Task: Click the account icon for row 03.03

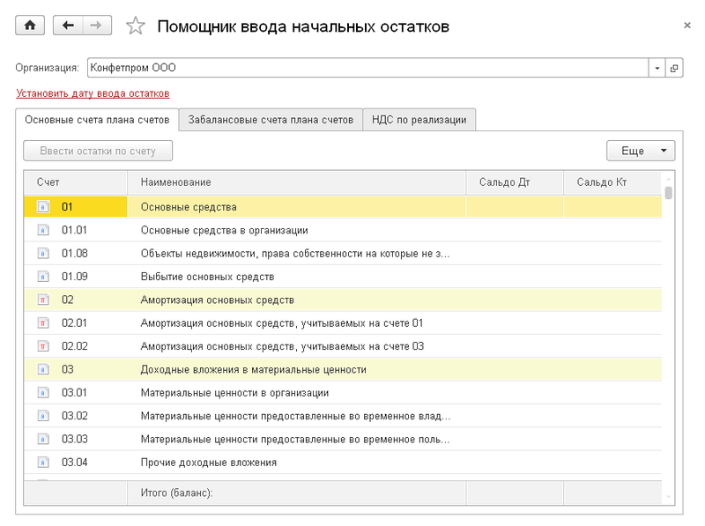Action: click(42, 439)
